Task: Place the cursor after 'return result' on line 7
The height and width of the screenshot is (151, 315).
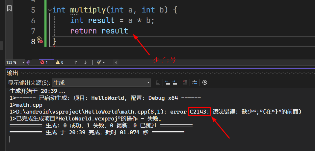Action: coord(128,31)
